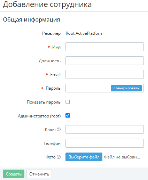Screen dimensions: 148x180
Task: Click the Добавление сотрудника page title
Action: click(x=47, y=5)
